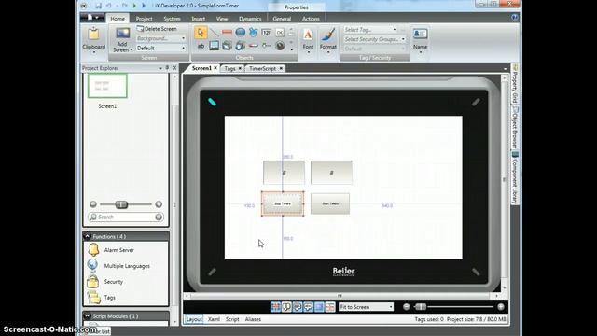Click the Save icon in quick access bar
The width and height of the screenshot is (597, 336).
(x=98, y=6)
